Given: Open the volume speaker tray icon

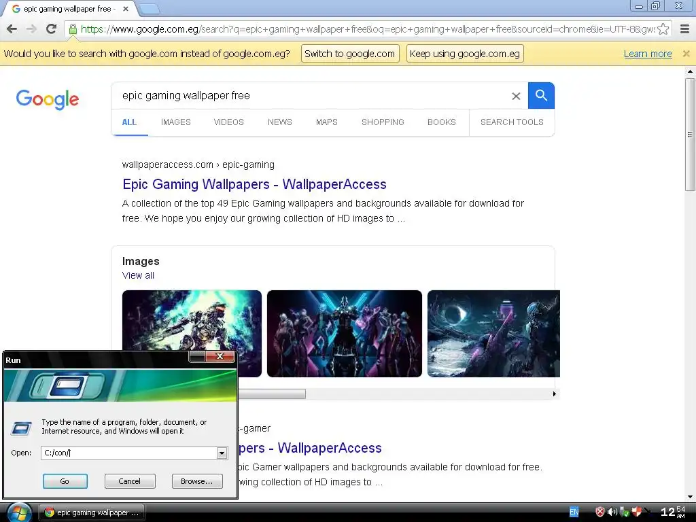Looking at the screenshot, I should point(612,512).
